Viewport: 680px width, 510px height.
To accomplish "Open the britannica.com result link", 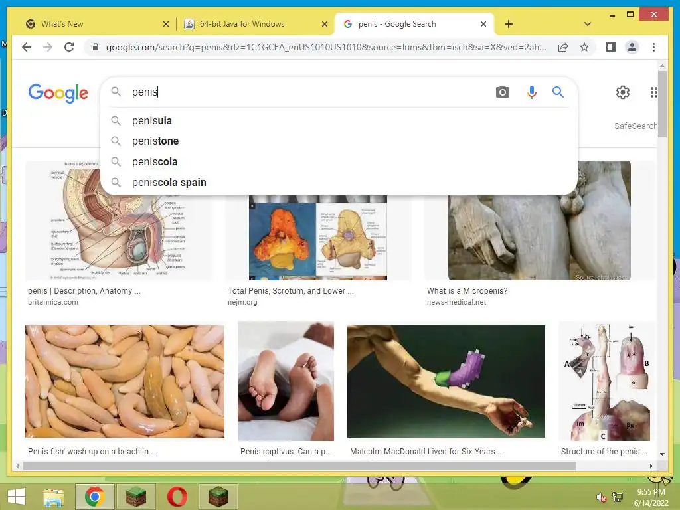I will pos(53,302).
